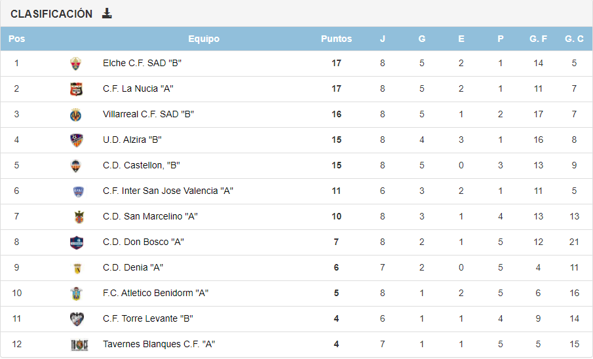Click the Tavernes Blanques C.F. crest
This screenshot has height=359, width=593.
pyautogui.click(x=79, y=345)
